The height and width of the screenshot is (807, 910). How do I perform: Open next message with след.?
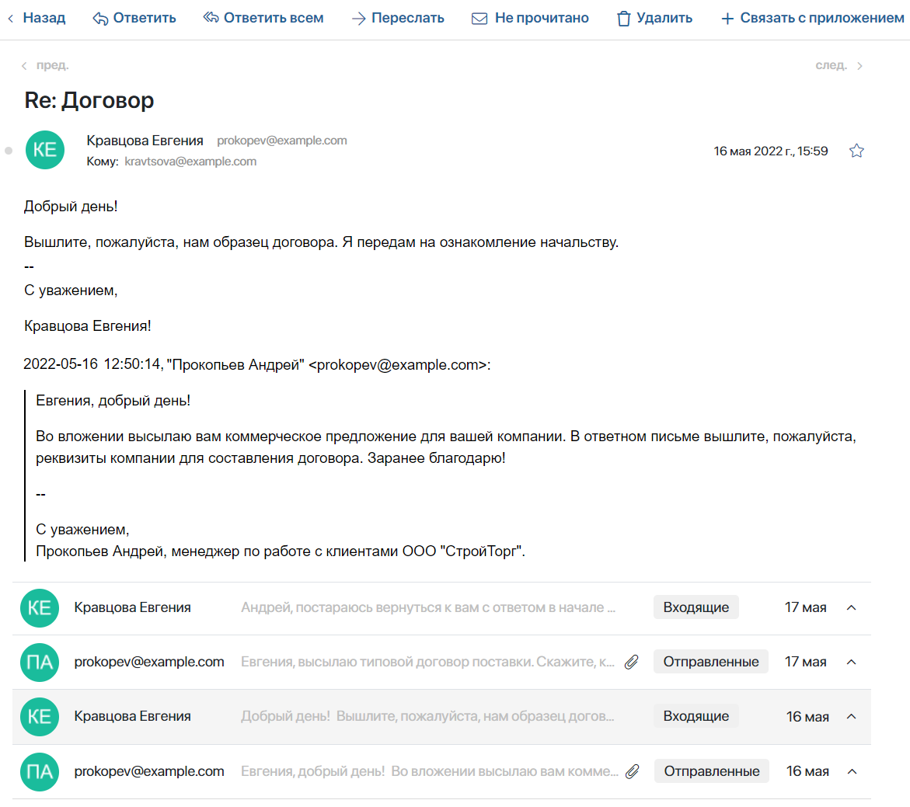click(839, 65)
